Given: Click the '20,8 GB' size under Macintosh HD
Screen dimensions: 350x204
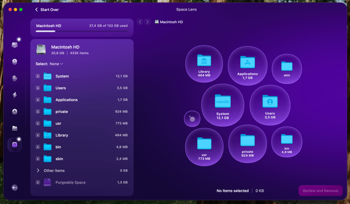Looking at the screenshot, I should click(57, 53).
